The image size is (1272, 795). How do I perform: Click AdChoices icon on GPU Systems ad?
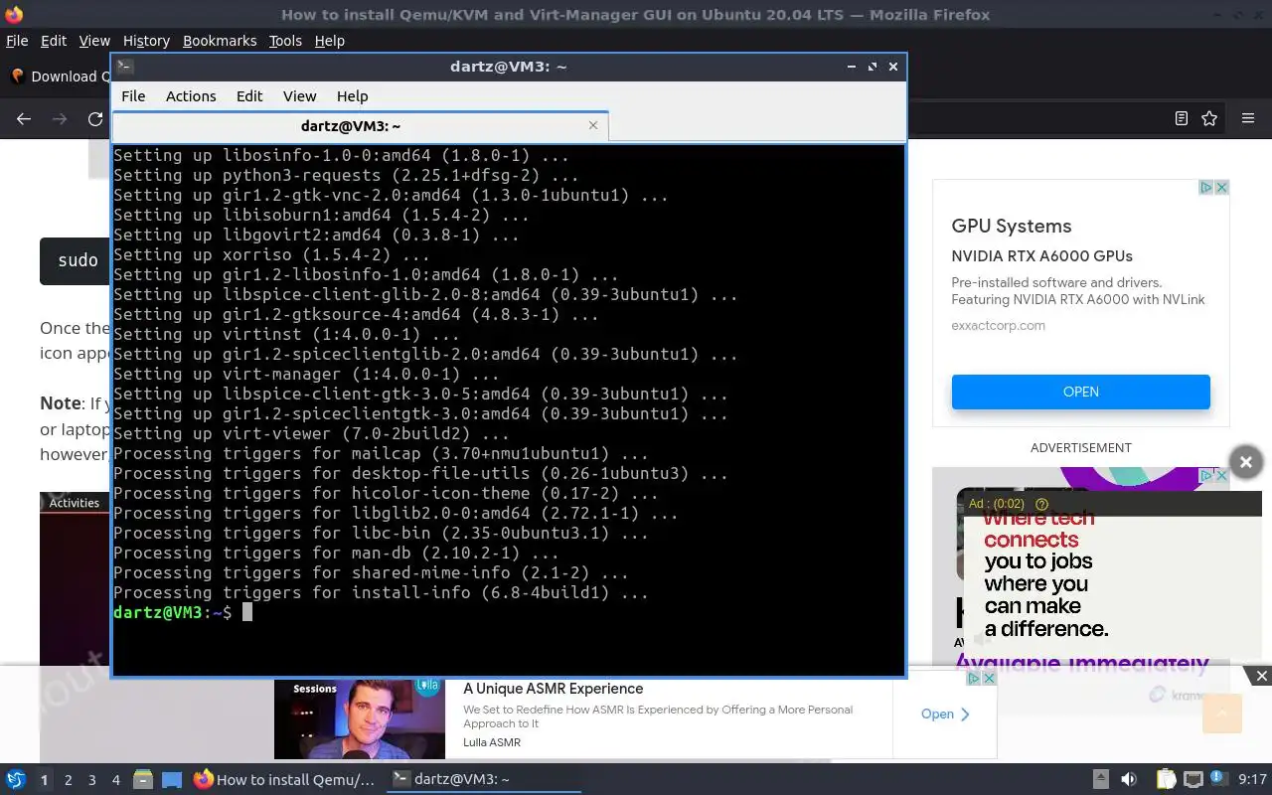(1205, 187)
